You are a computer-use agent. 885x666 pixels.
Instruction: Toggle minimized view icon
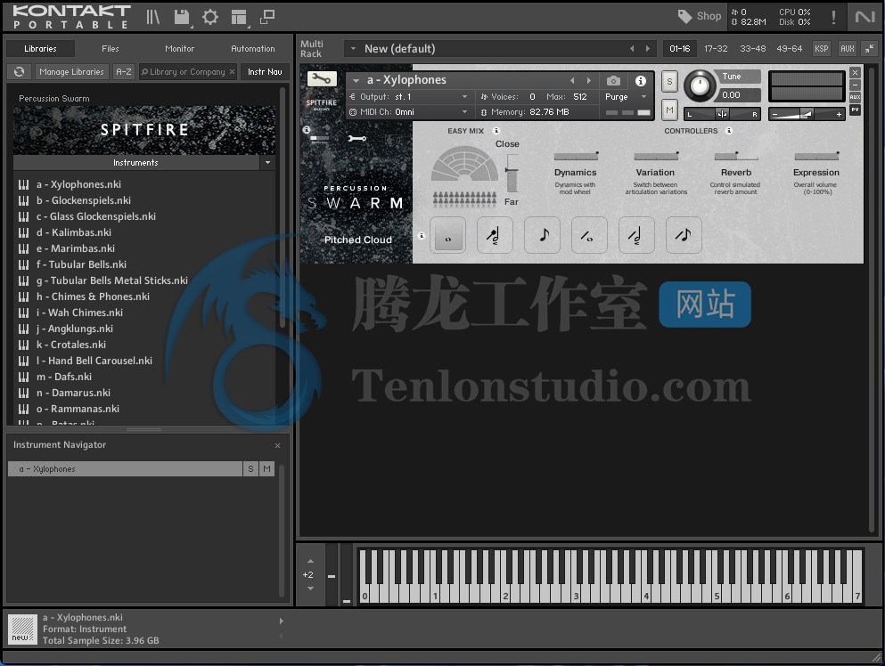click(x=267, y=17)
